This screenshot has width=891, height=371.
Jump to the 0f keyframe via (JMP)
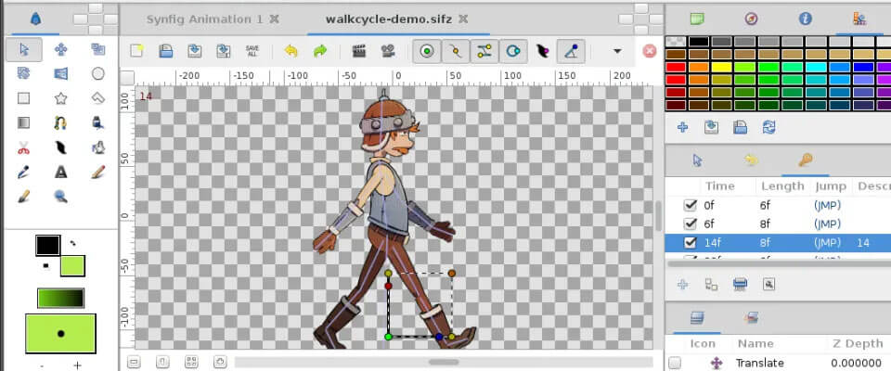pos(827,205)
